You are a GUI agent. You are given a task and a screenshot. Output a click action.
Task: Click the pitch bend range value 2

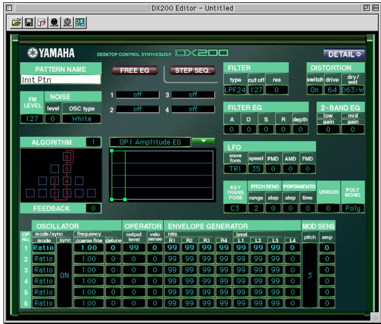256,208
